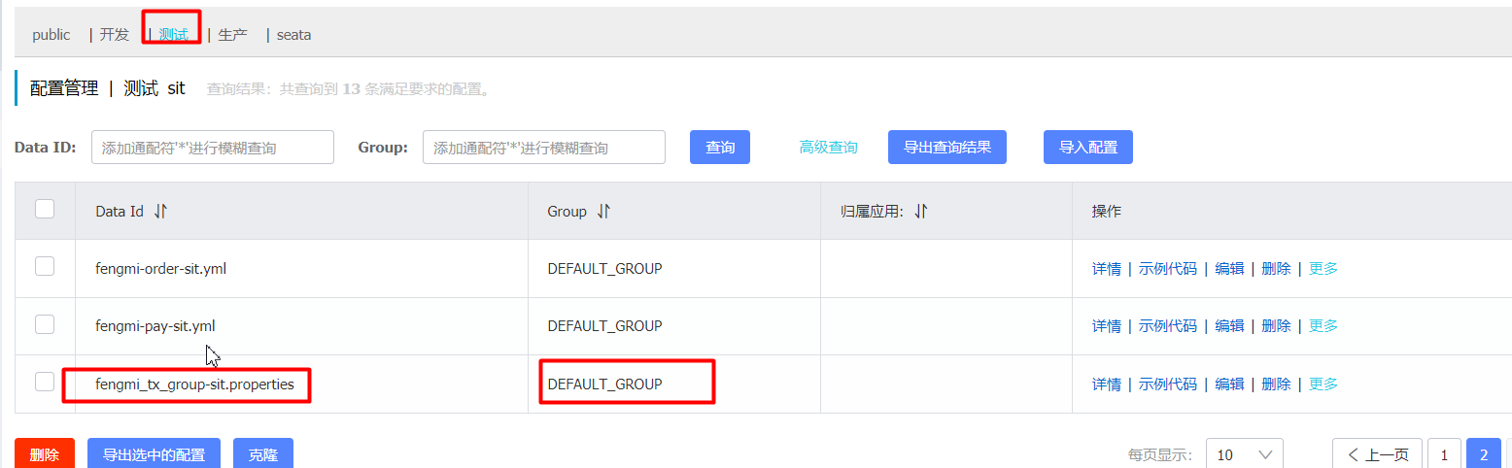Screen dimensions: 1512x468
Task: Open the page size dropdown showing 10
Action: [1244, 454]
